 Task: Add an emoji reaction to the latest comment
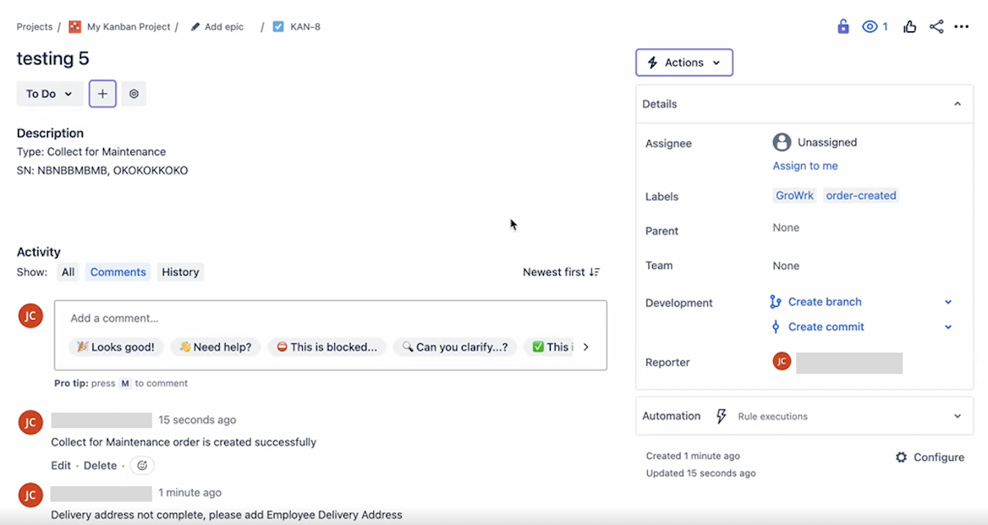[x=142, y=465]
